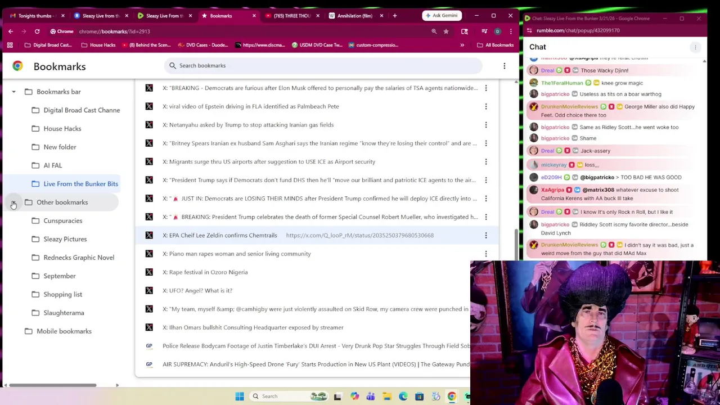Close the Bookmarks tab

click(x=254, y=16)
